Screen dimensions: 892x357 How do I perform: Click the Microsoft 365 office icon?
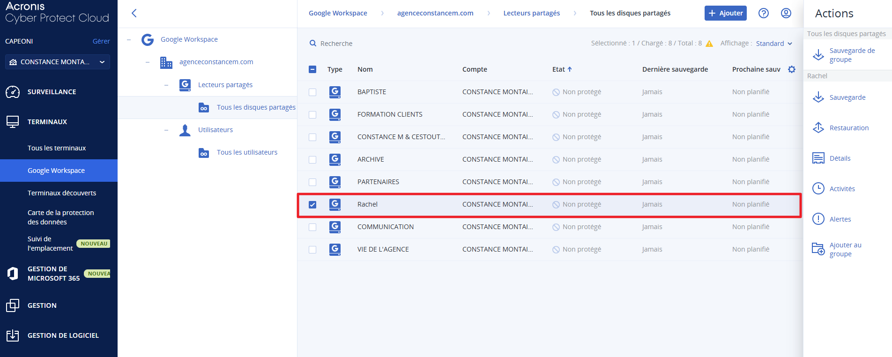[x=13, y=274]
